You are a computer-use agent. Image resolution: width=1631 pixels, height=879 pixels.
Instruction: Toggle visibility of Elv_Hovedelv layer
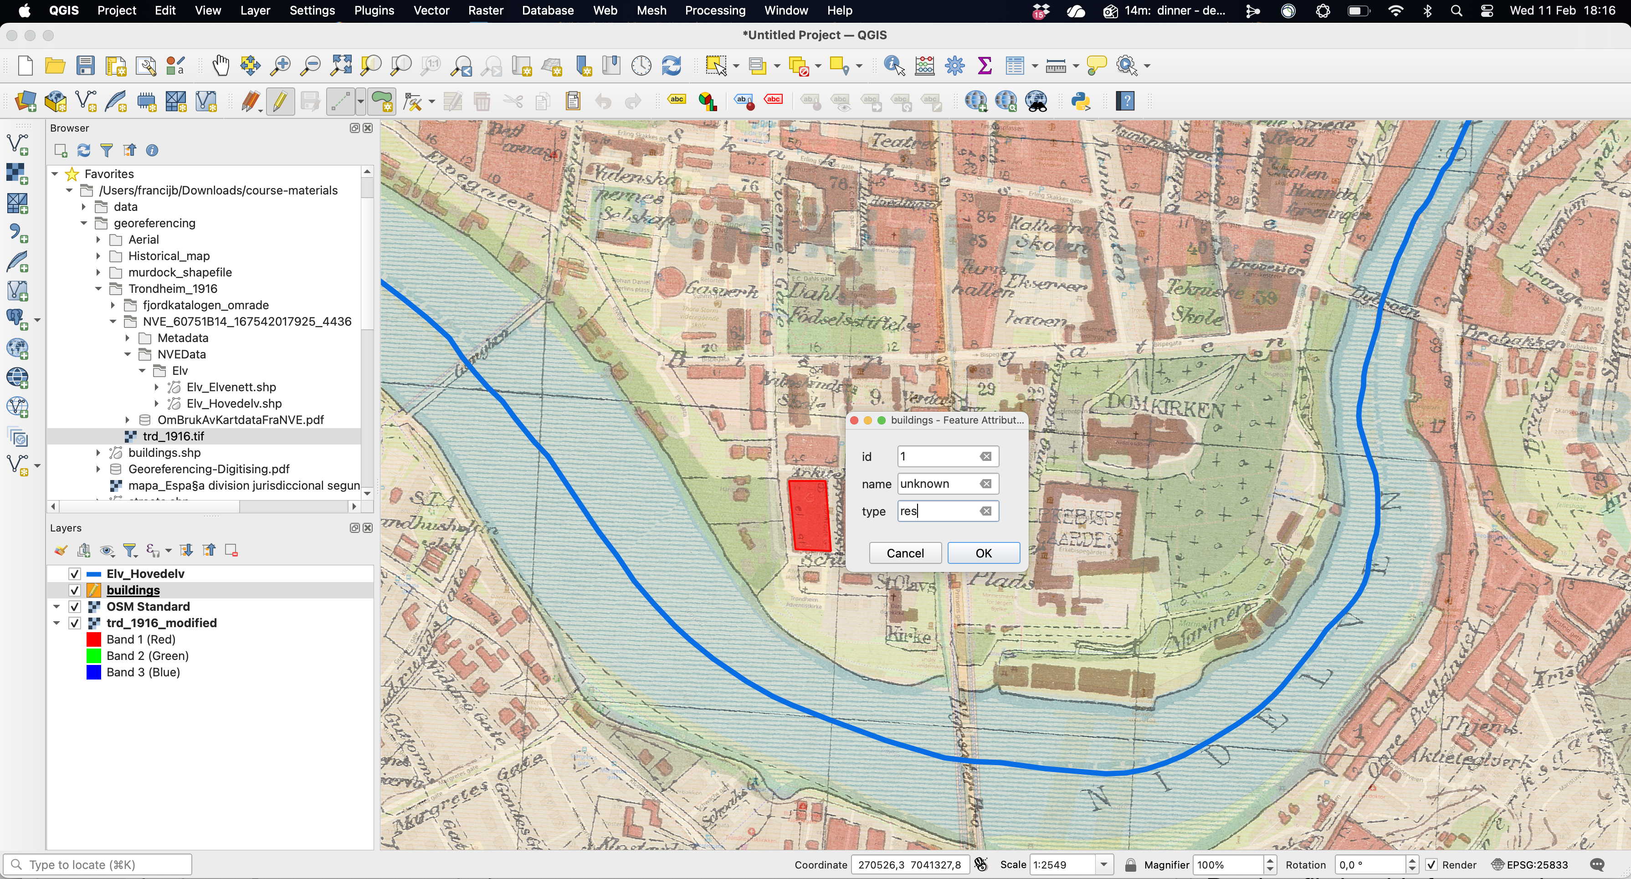(75, 573)
